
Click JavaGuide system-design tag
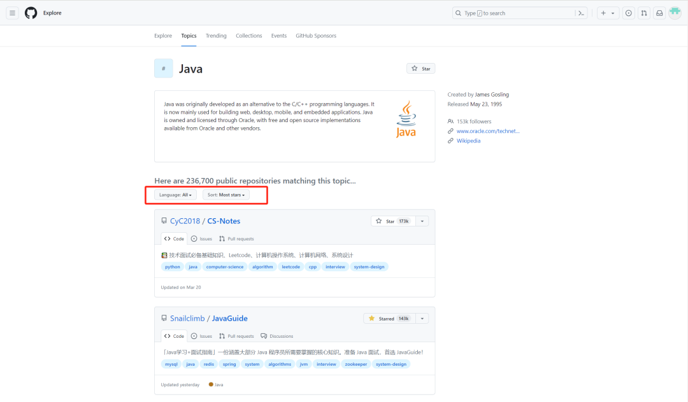pos(391,364)
